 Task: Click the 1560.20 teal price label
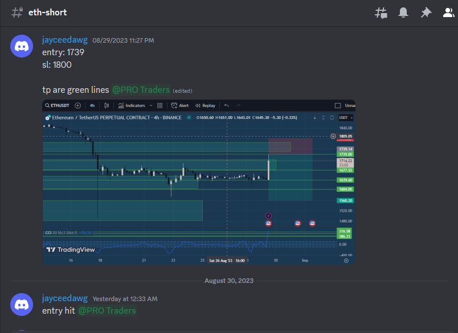(346, 200)
